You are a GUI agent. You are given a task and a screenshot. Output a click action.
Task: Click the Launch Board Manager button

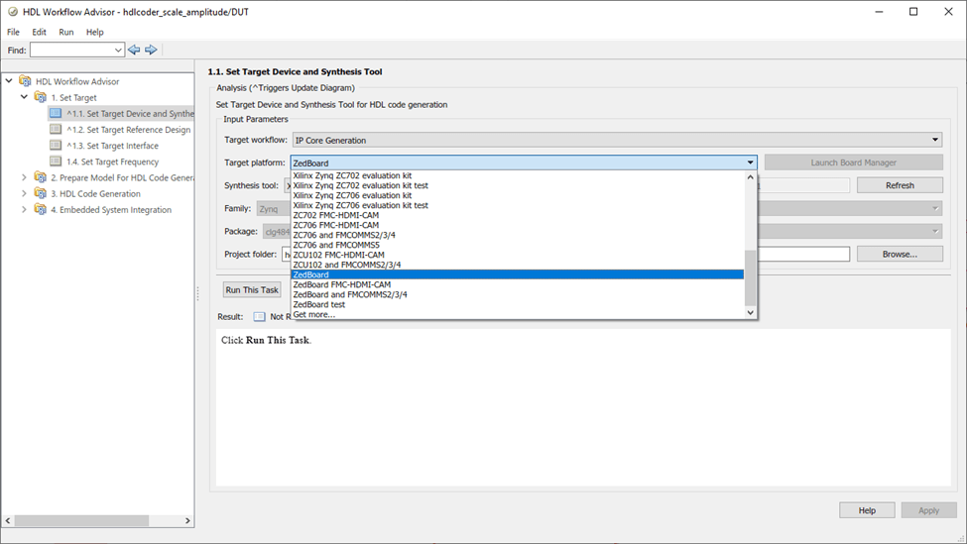[854, 163]
